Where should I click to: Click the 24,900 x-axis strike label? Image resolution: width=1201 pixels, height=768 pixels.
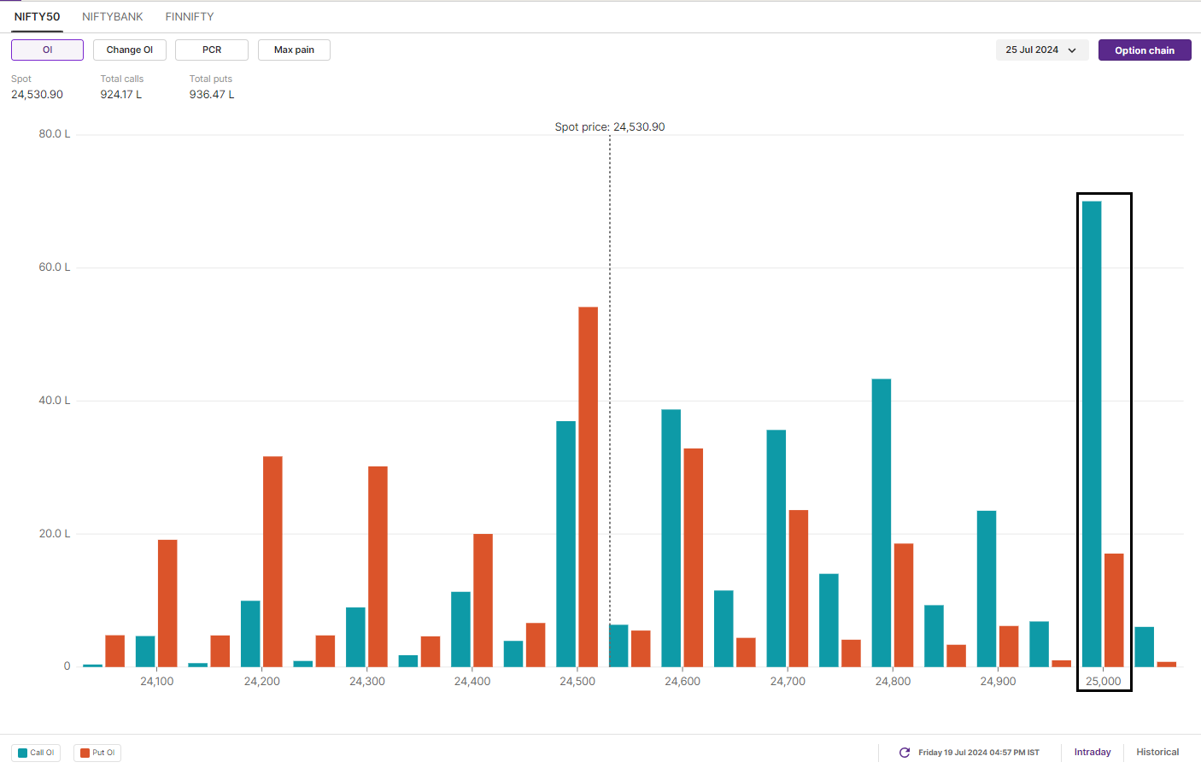(x=998, y=681)
